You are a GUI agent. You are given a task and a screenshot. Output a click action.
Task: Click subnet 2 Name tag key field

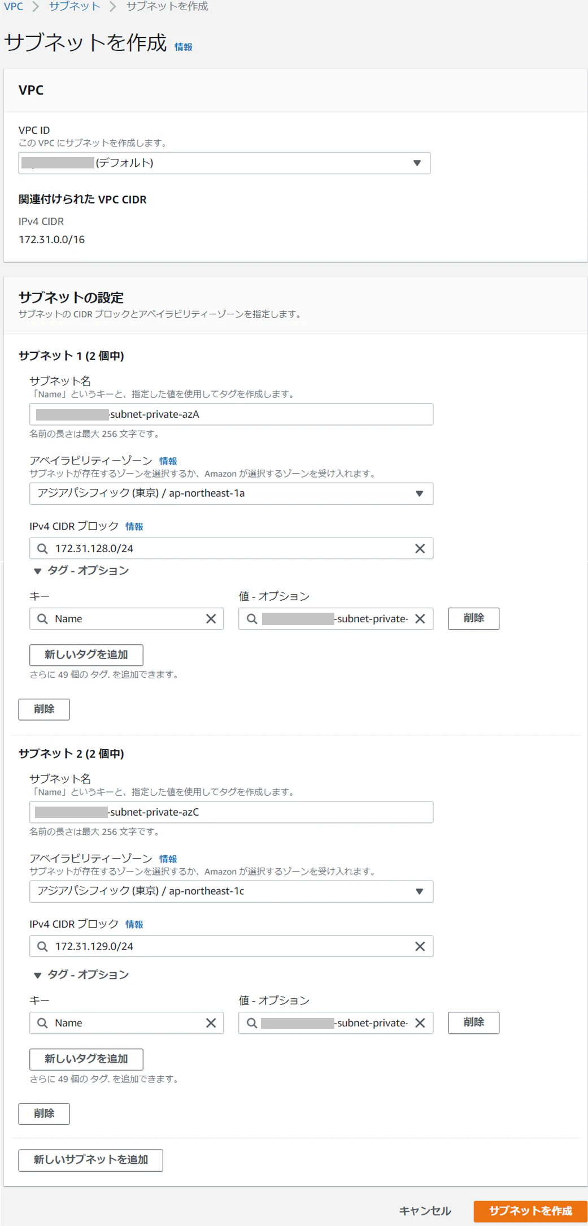coord(127,1023)
